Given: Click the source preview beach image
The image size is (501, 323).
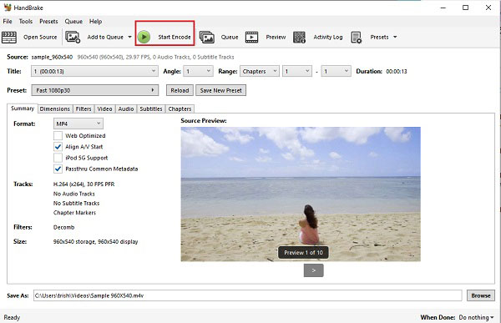Looking at the screenshot, I should [301, 194].
